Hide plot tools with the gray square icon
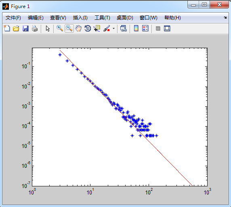The image size is (231, 207). point(158,28)
